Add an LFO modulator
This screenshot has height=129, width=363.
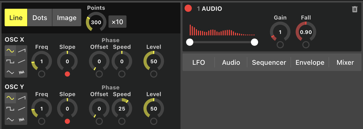point(199,62)
